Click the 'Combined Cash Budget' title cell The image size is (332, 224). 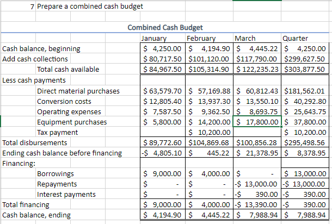[x=165, y=28]
